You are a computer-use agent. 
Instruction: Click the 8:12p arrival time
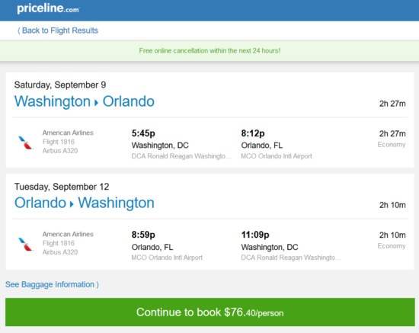[x=253, y=133]
